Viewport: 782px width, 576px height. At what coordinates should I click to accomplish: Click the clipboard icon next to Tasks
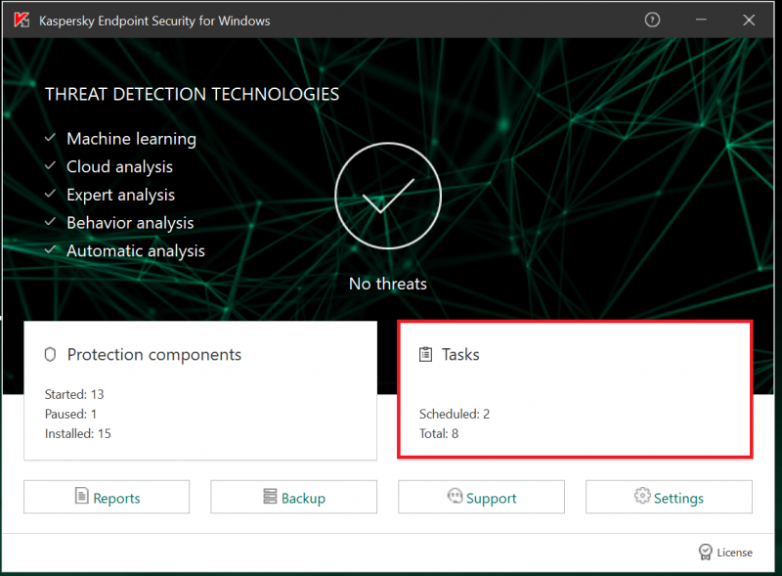tap(425, 354)
